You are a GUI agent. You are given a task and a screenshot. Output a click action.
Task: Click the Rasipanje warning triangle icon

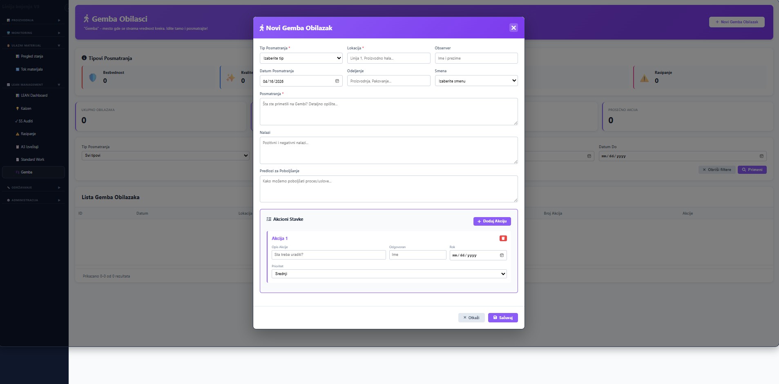644,78
